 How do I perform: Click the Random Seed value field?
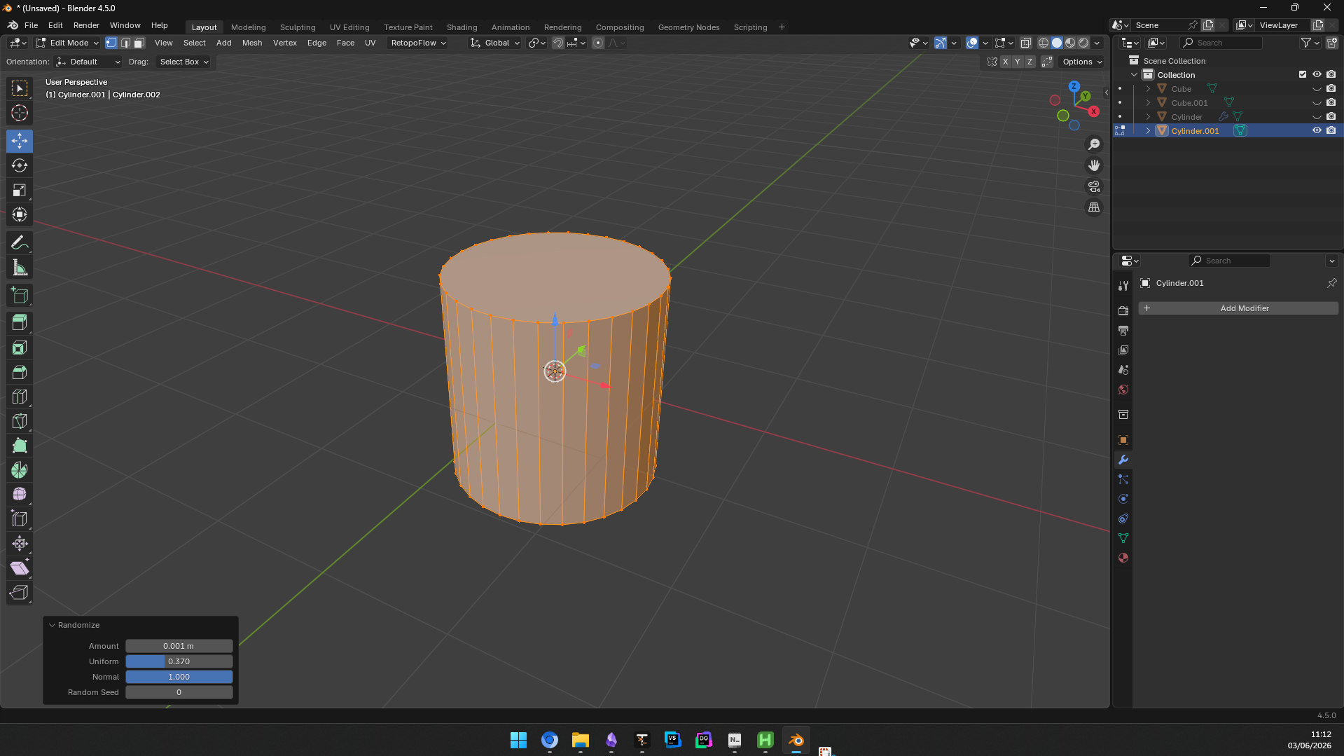coord(179,692)
